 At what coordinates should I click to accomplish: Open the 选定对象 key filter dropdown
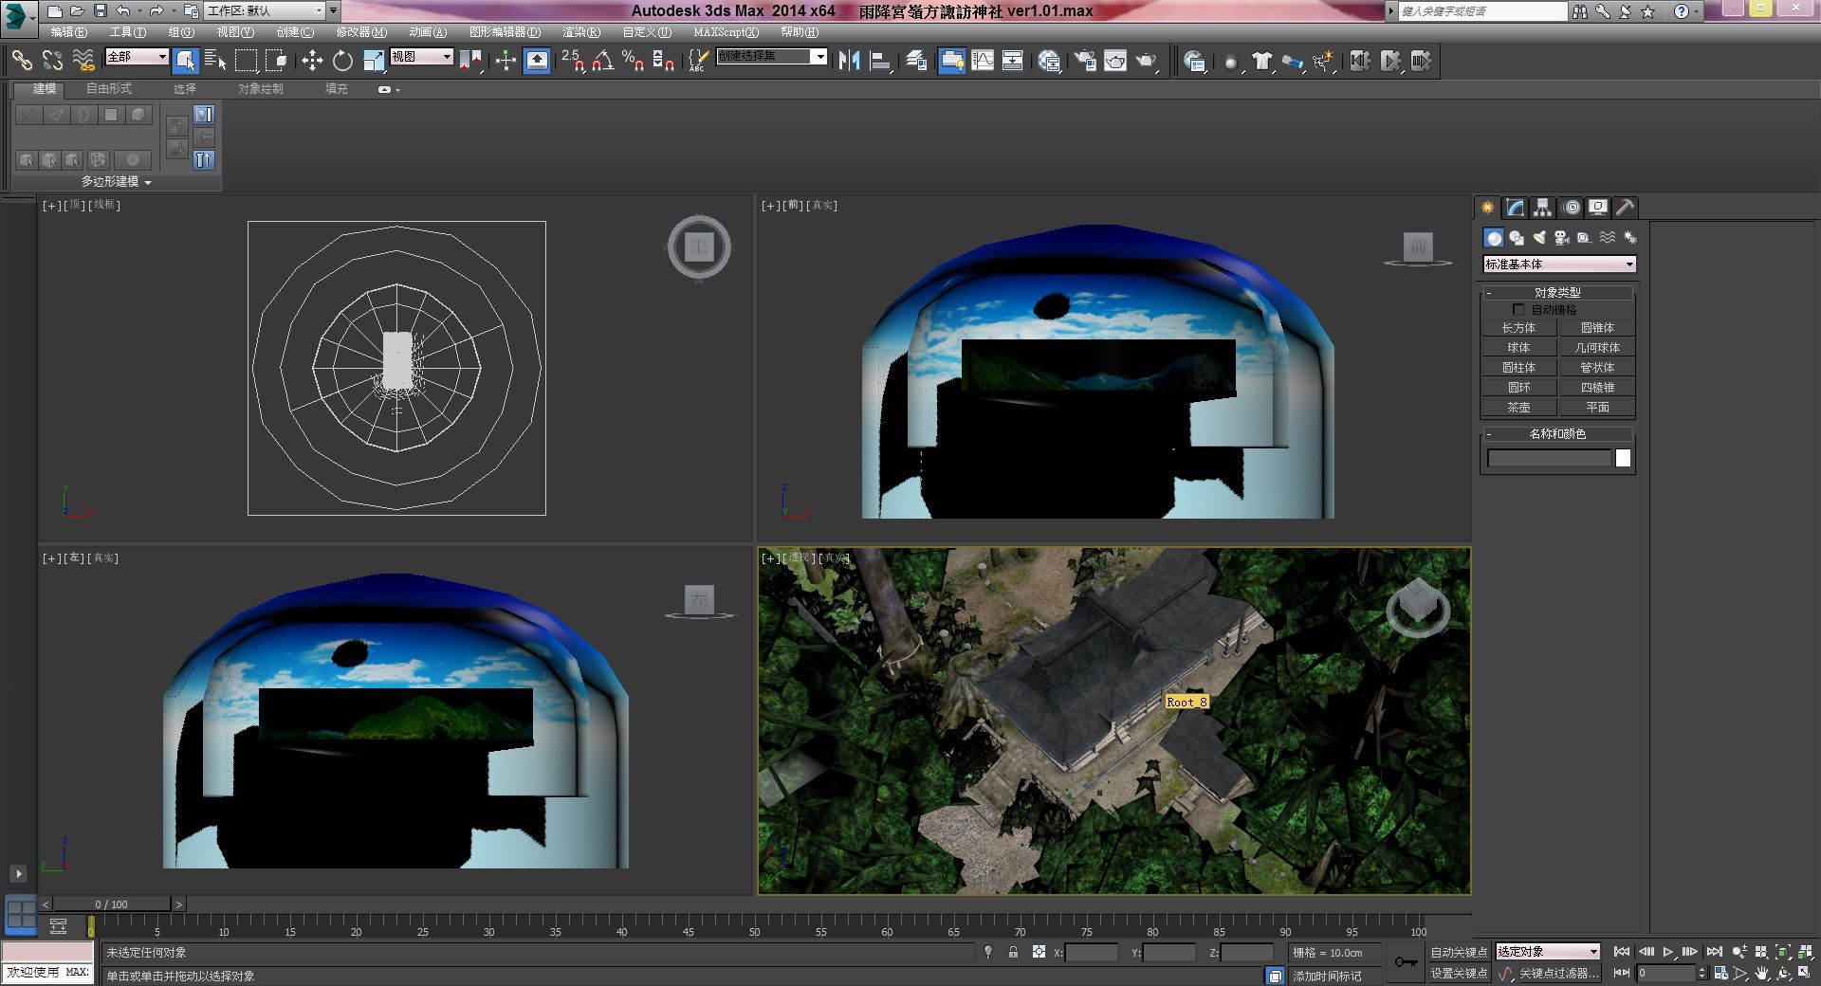1548,952
